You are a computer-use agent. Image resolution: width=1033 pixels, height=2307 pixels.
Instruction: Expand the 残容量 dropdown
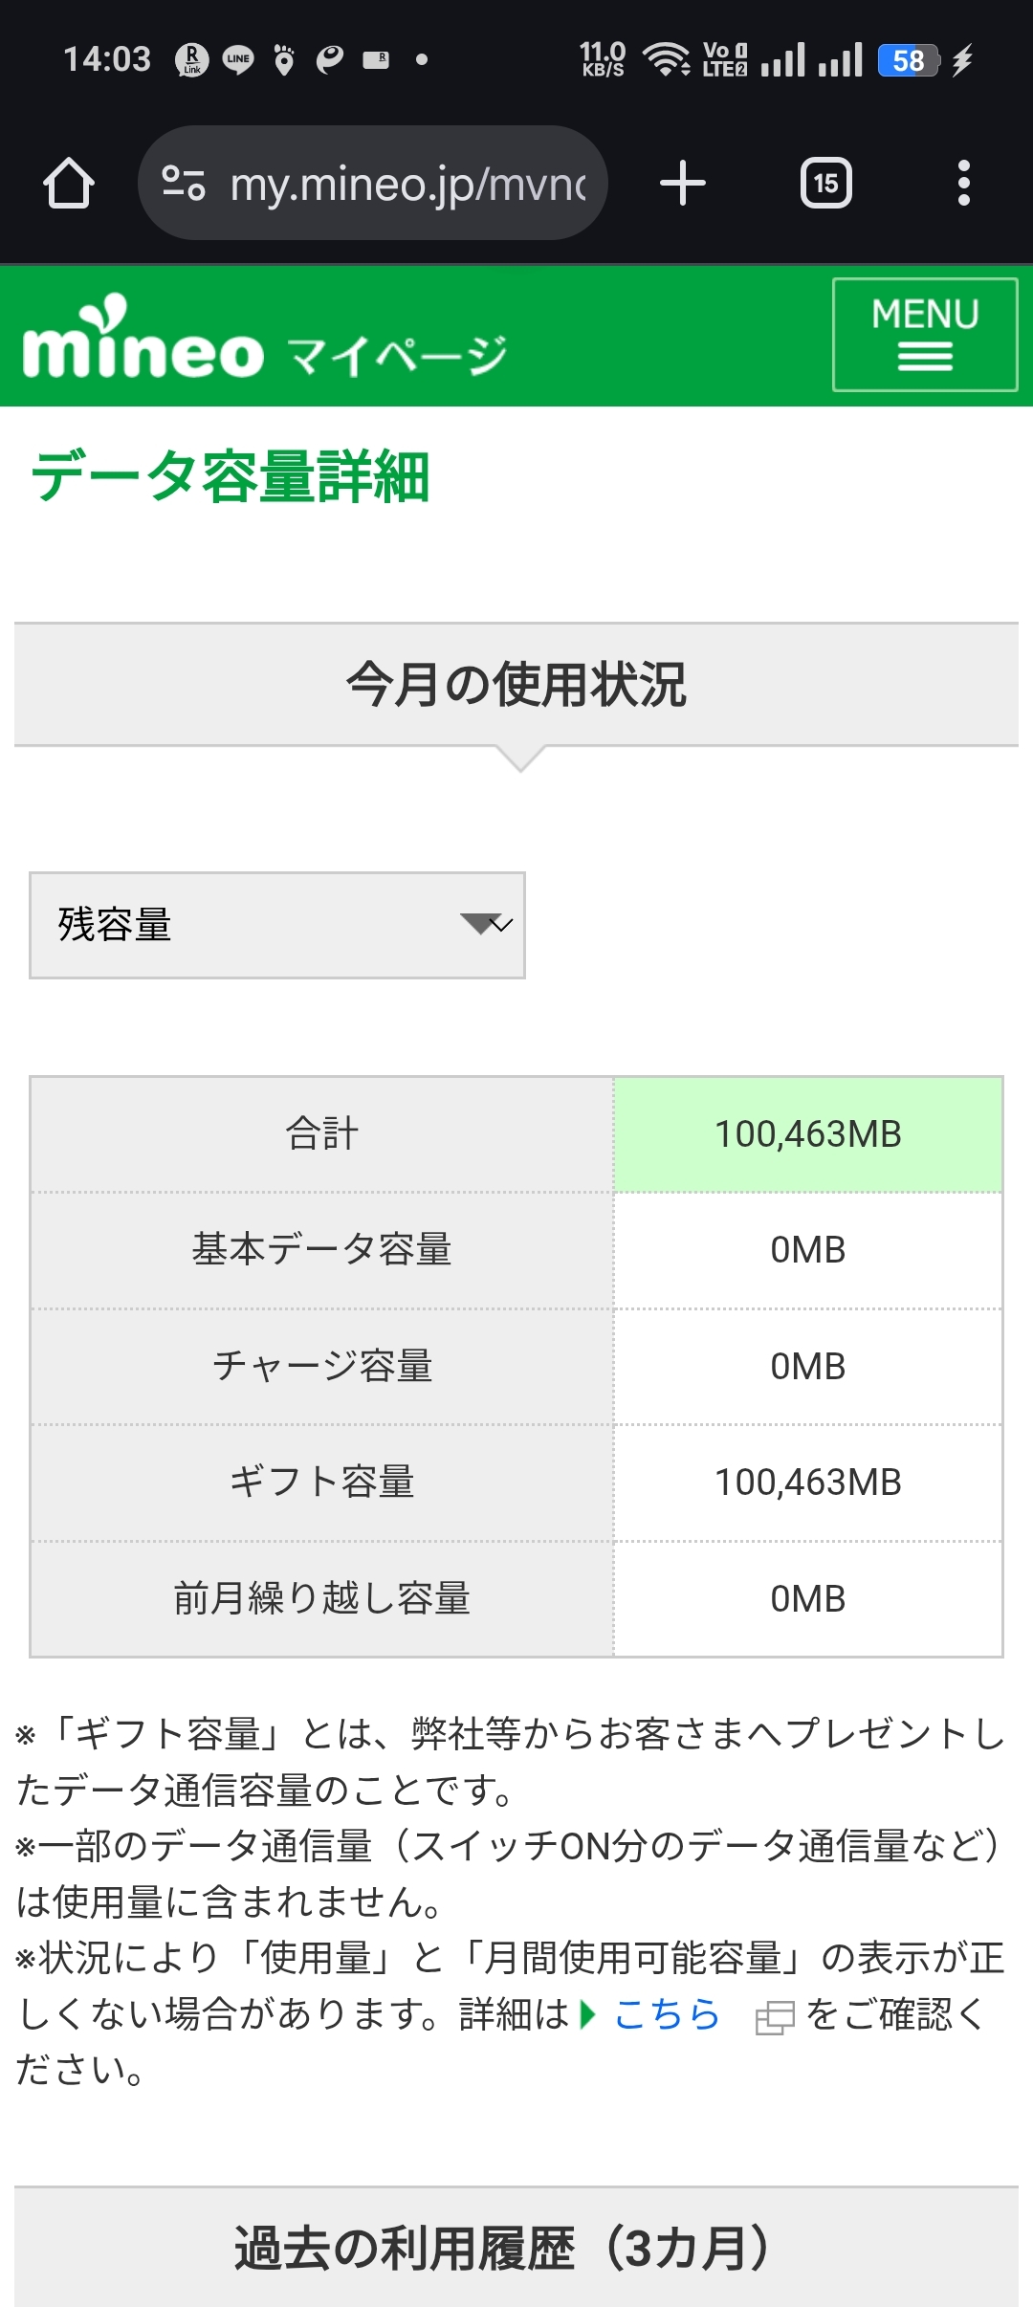[x=277, y=925]
